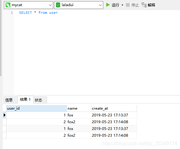Switch to the 结果 1 tab

[25, 100]
